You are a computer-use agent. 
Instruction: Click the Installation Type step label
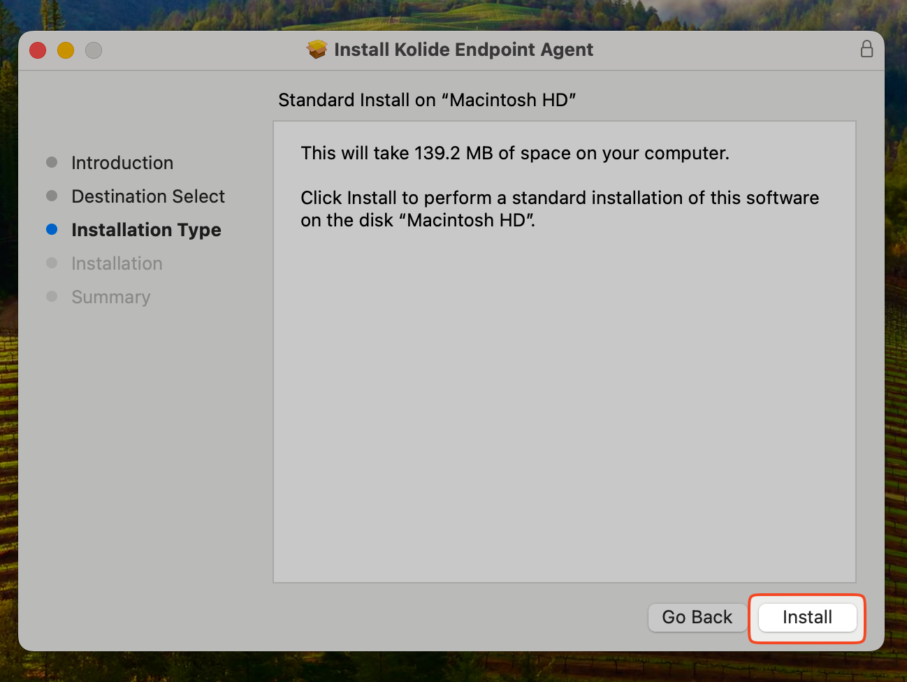click(146, 230)
